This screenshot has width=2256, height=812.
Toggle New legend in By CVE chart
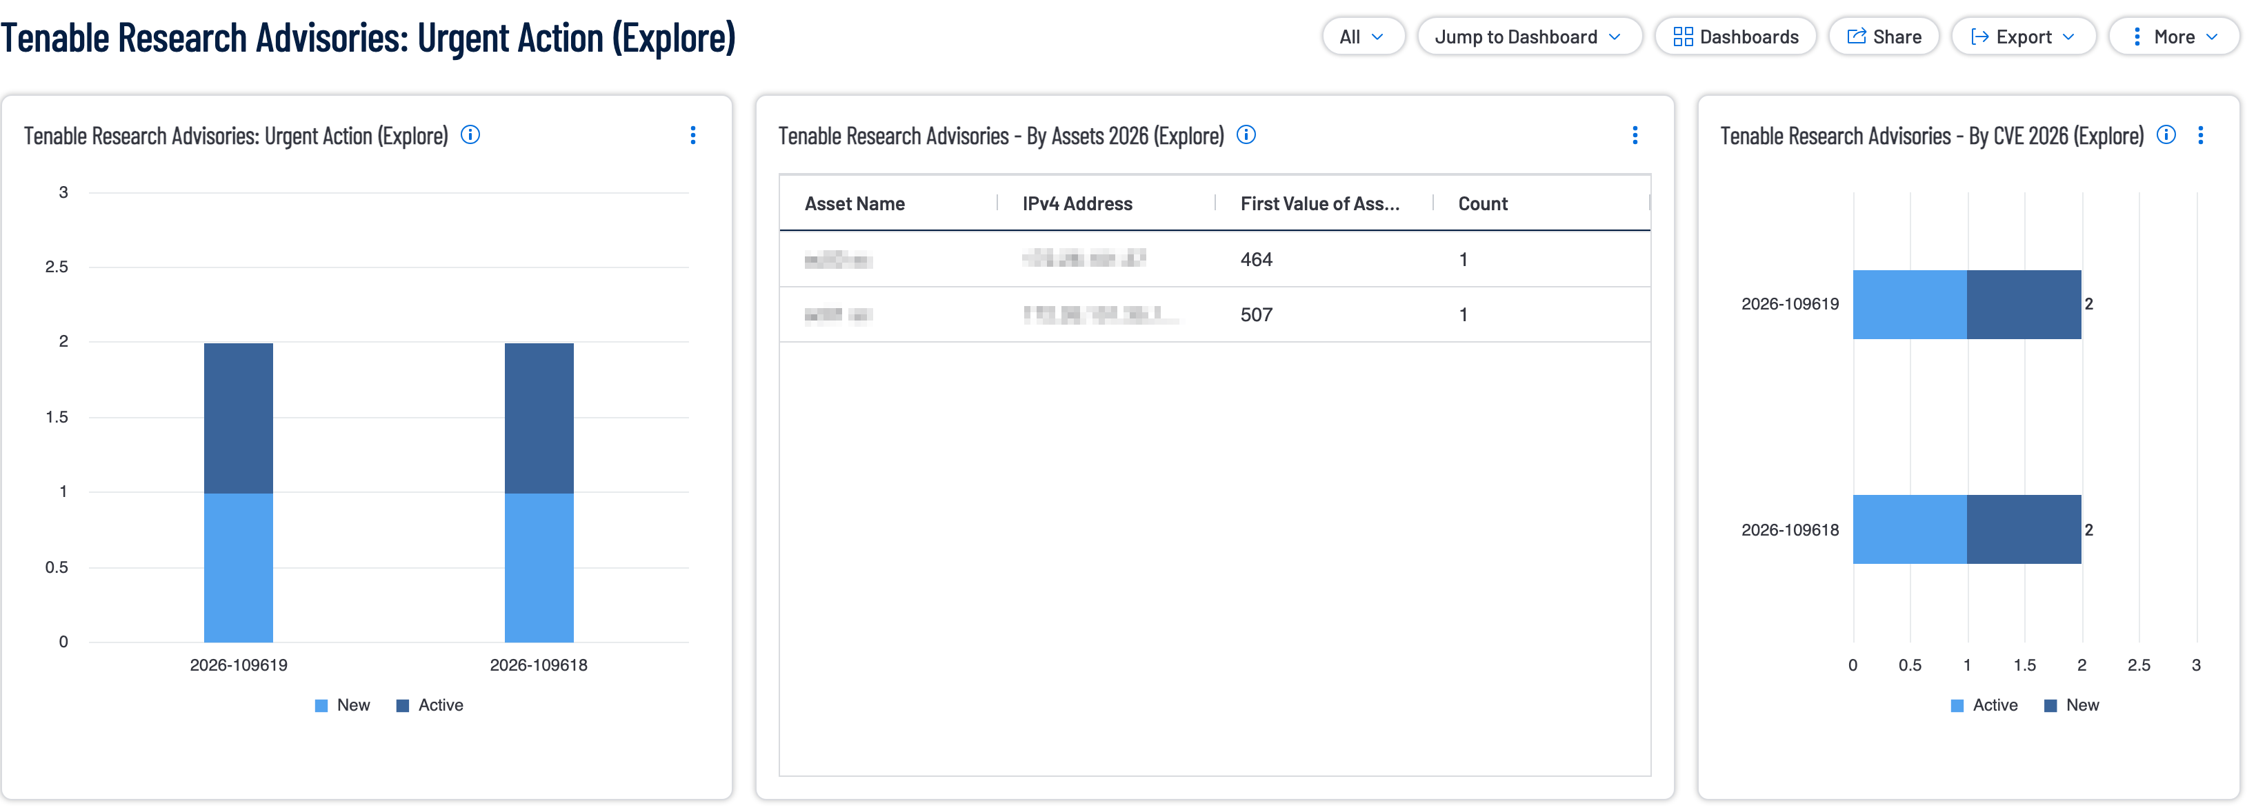[2071, 705]
